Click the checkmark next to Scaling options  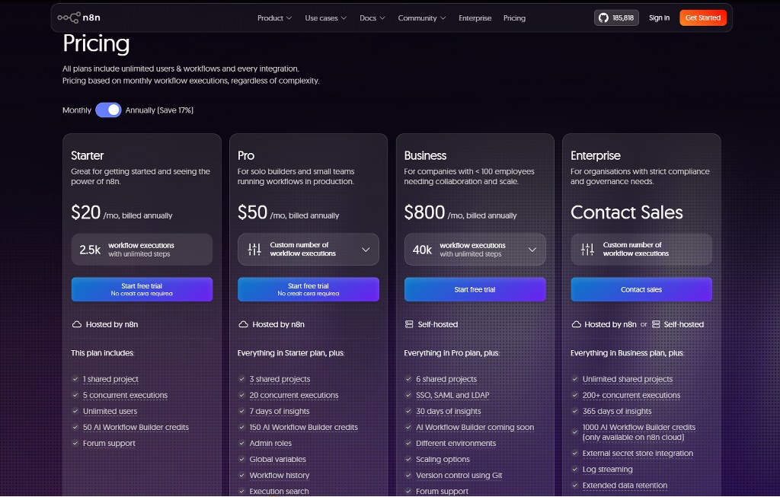tap(408, 459)
